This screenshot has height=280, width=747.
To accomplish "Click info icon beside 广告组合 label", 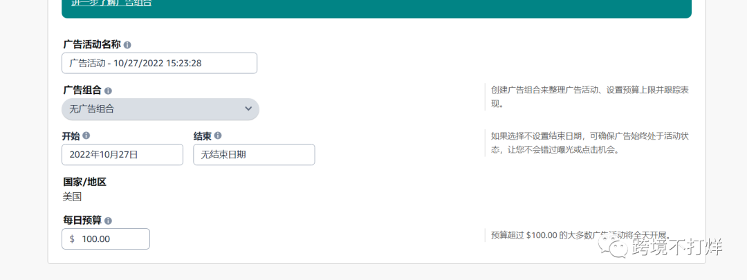I will click(x=108, y=91).
